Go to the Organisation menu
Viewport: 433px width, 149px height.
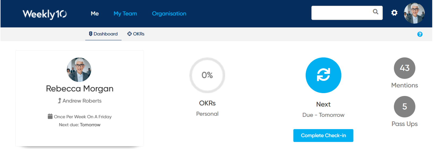[x=169, y=14]
